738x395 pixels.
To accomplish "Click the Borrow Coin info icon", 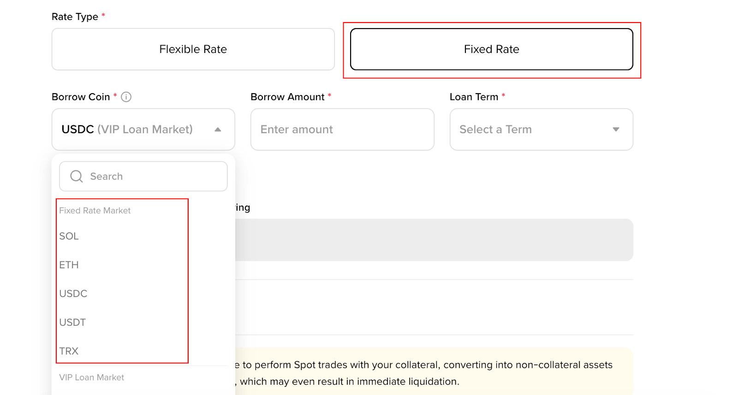I will pos(126,97).
